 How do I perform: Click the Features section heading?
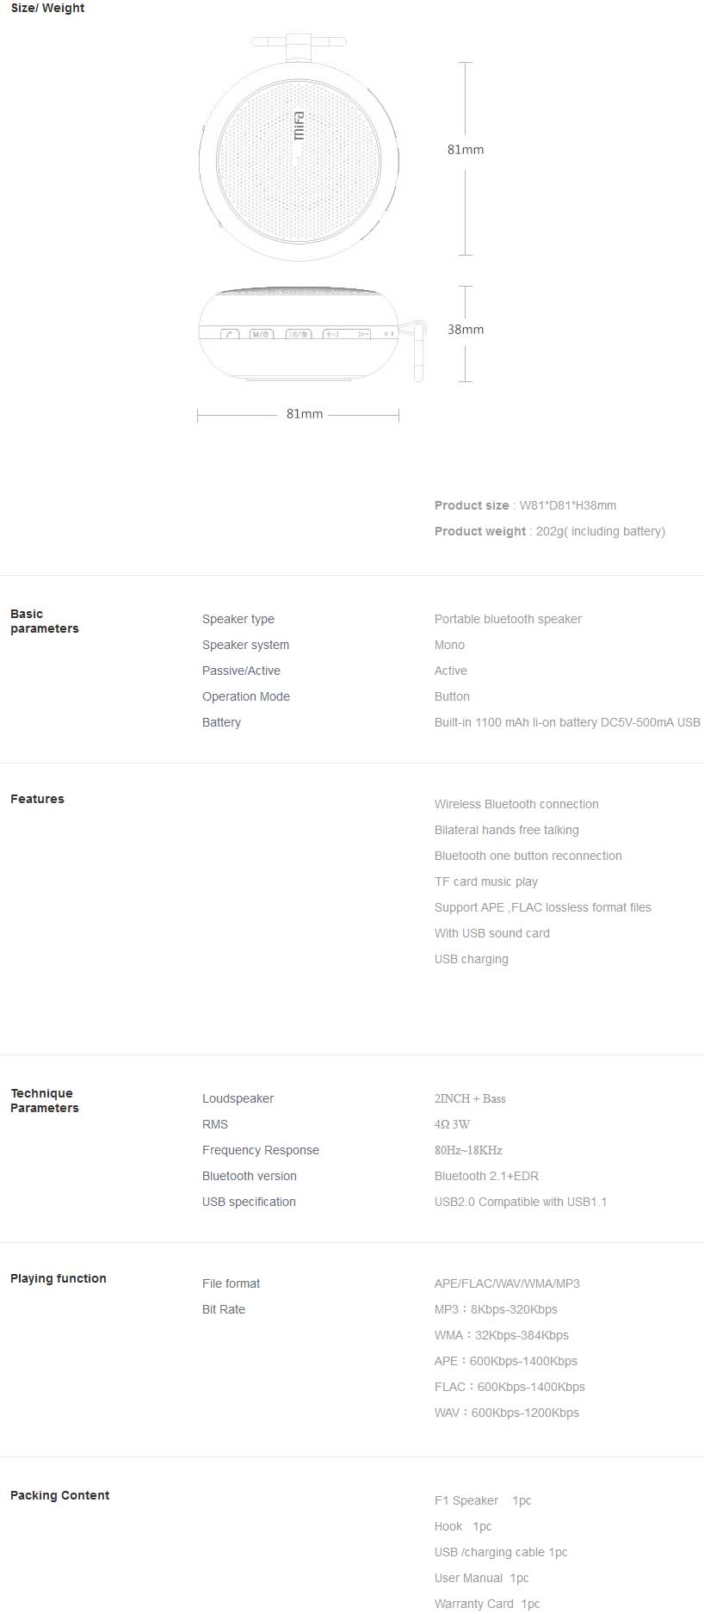pyautogui.click(x=37, y=799)
